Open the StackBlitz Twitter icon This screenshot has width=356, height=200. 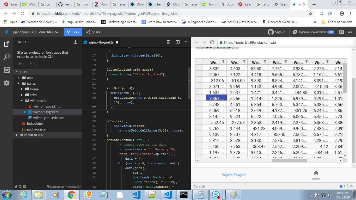[x=16, y=187]
